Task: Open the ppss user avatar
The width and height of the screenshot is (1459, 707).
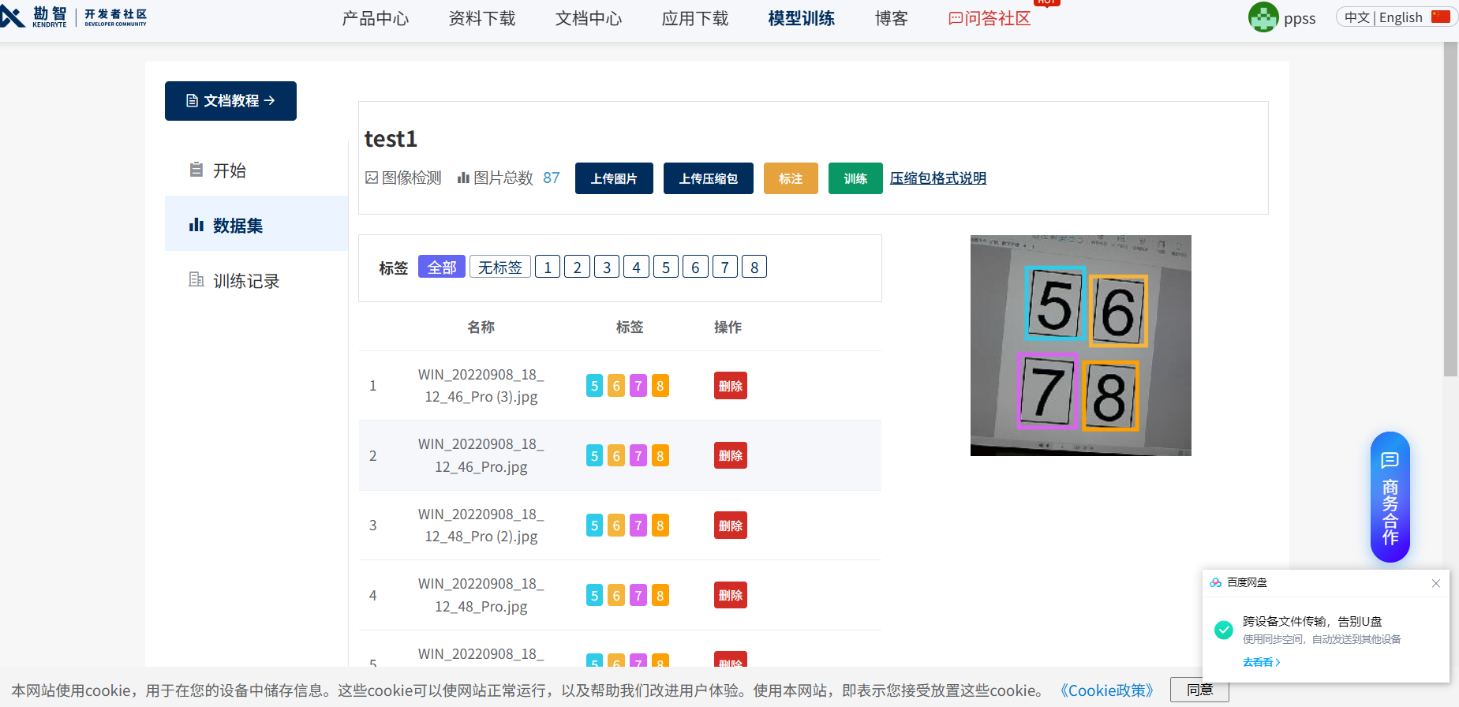Action: [x=1263, y=17]
